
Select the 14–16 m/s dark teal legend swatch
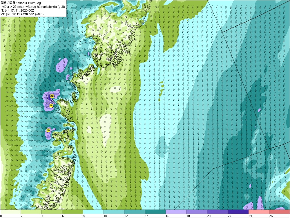[x=155, y=212]
